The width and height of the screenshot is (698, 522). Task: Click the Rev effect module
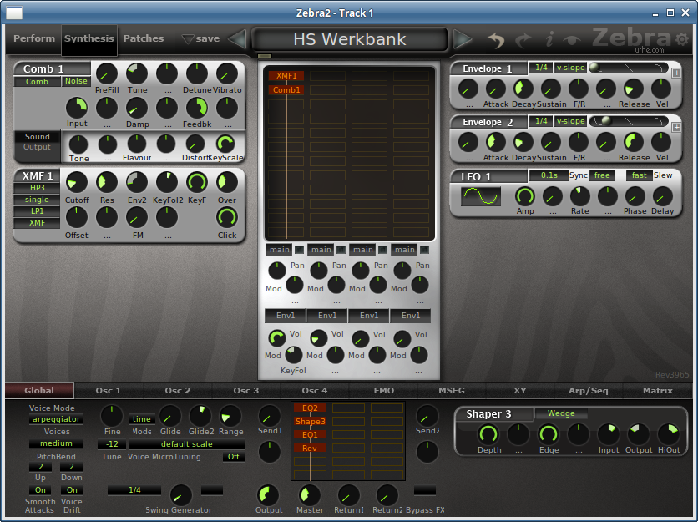(x=310, y=448)
